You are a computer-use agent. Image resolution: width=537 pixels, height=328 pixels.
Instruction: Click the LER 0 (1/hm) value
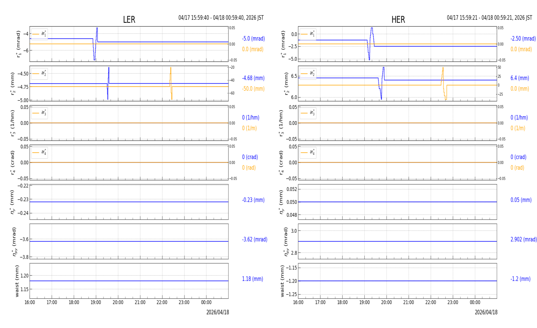pos(252,118)
